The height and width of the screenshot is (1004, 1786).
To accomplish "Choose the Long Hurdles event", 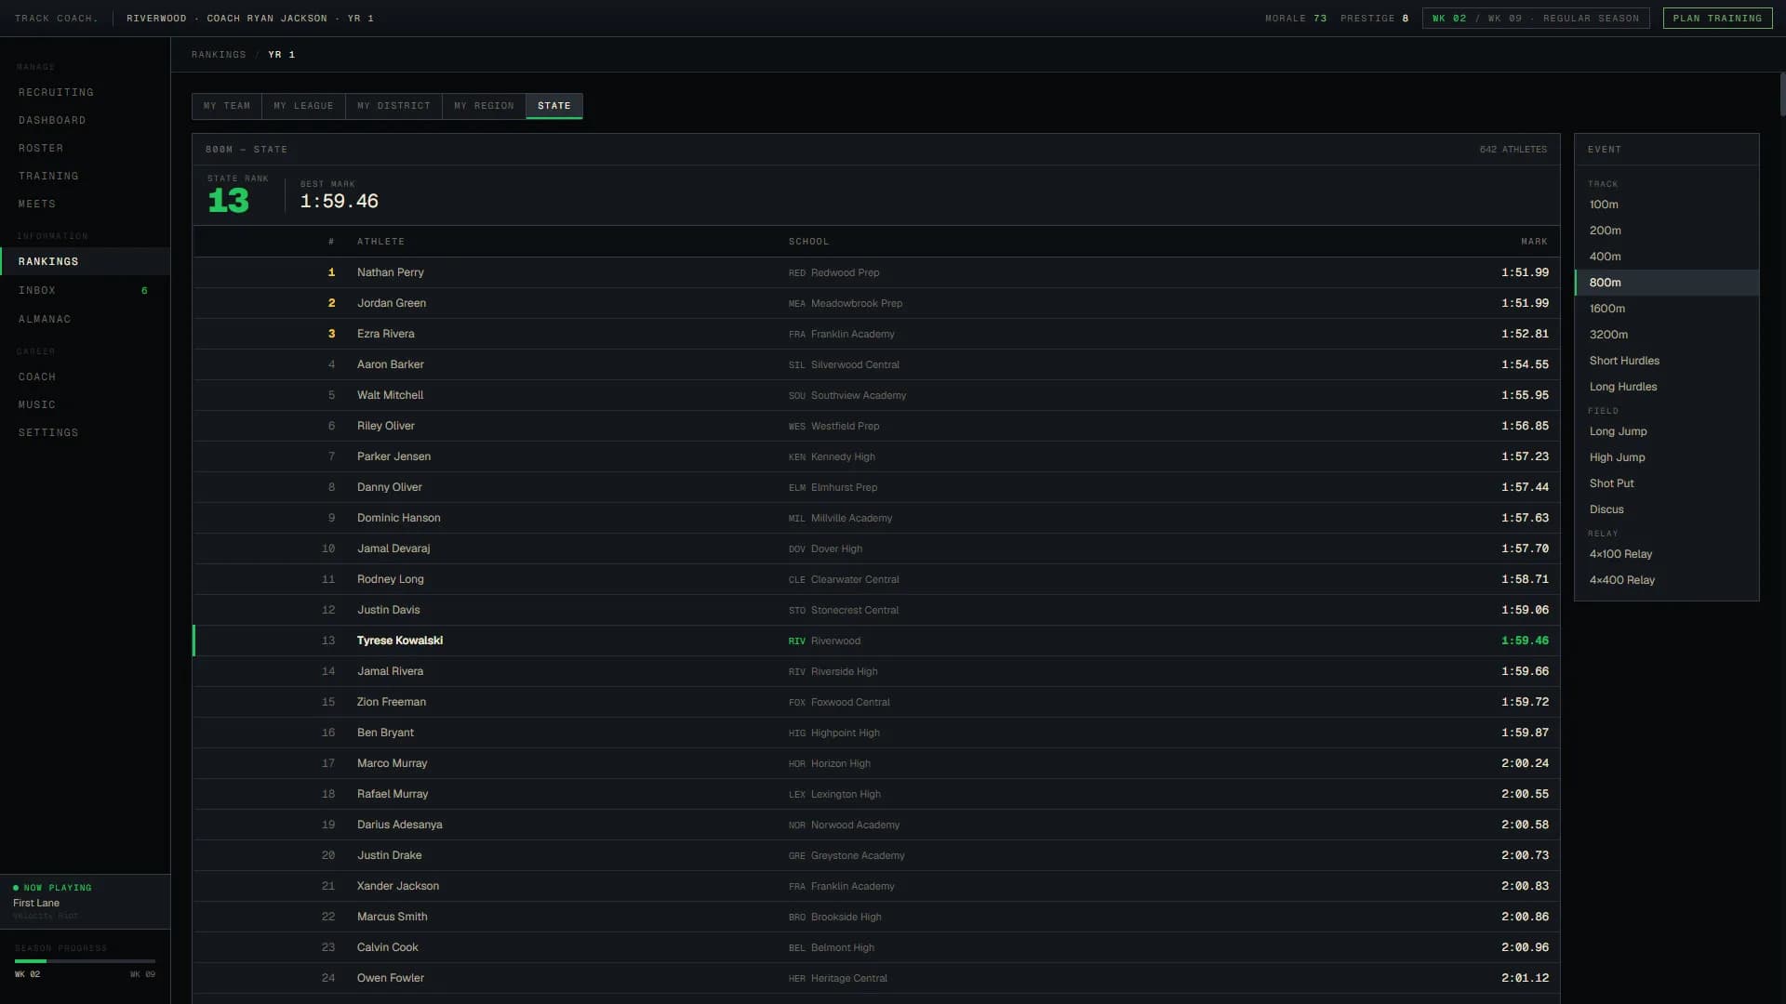I will point(1666,387).
